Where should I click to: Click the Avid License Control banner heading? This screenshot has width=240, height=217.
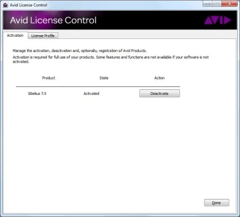click(53, 20)
